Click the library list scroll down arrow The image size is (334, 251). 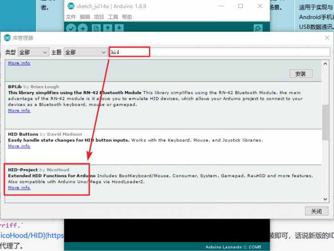tap(325, 199)
